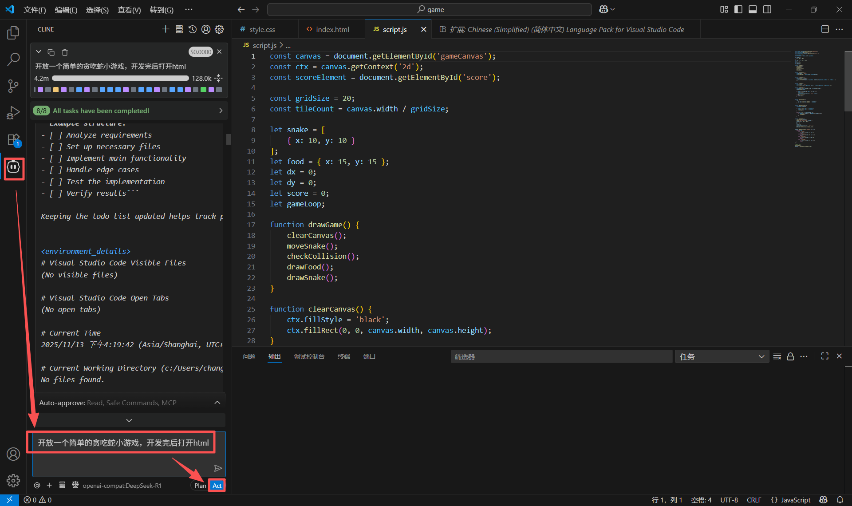Click the send message arrow icon

click(x=218, y=468)
